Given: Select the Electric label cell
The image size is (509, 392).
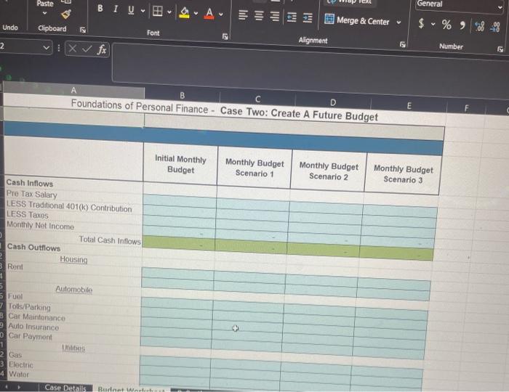Looking at the screenshot, I should point(21,365).
